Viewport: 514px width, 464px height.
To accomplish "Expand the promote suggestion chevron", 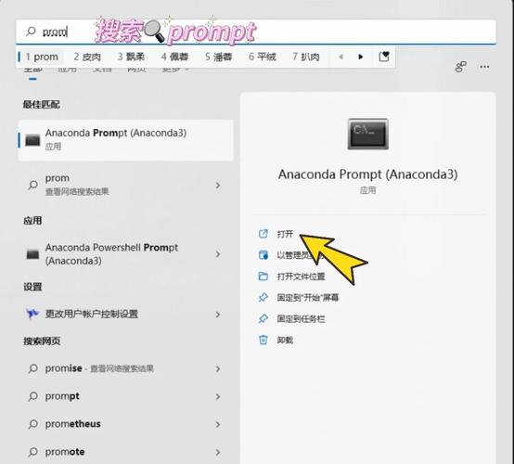I will coord(218,452).
